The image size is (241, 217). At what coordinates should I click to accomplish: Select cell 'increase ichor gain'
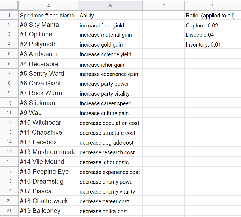pos(110,63)
